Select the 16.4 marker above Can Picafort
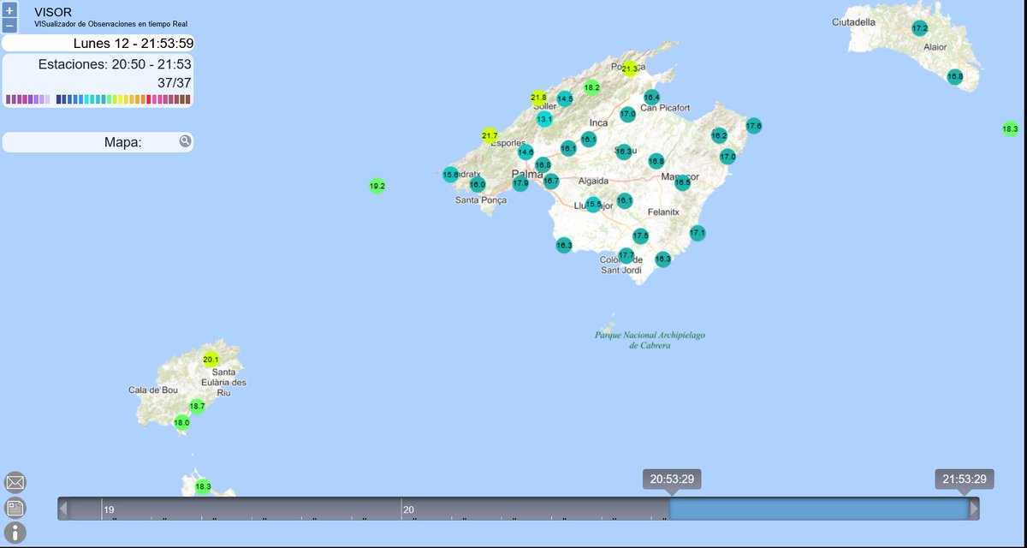This screenshot has width=1027, height=548. click(x=652, y=97)
